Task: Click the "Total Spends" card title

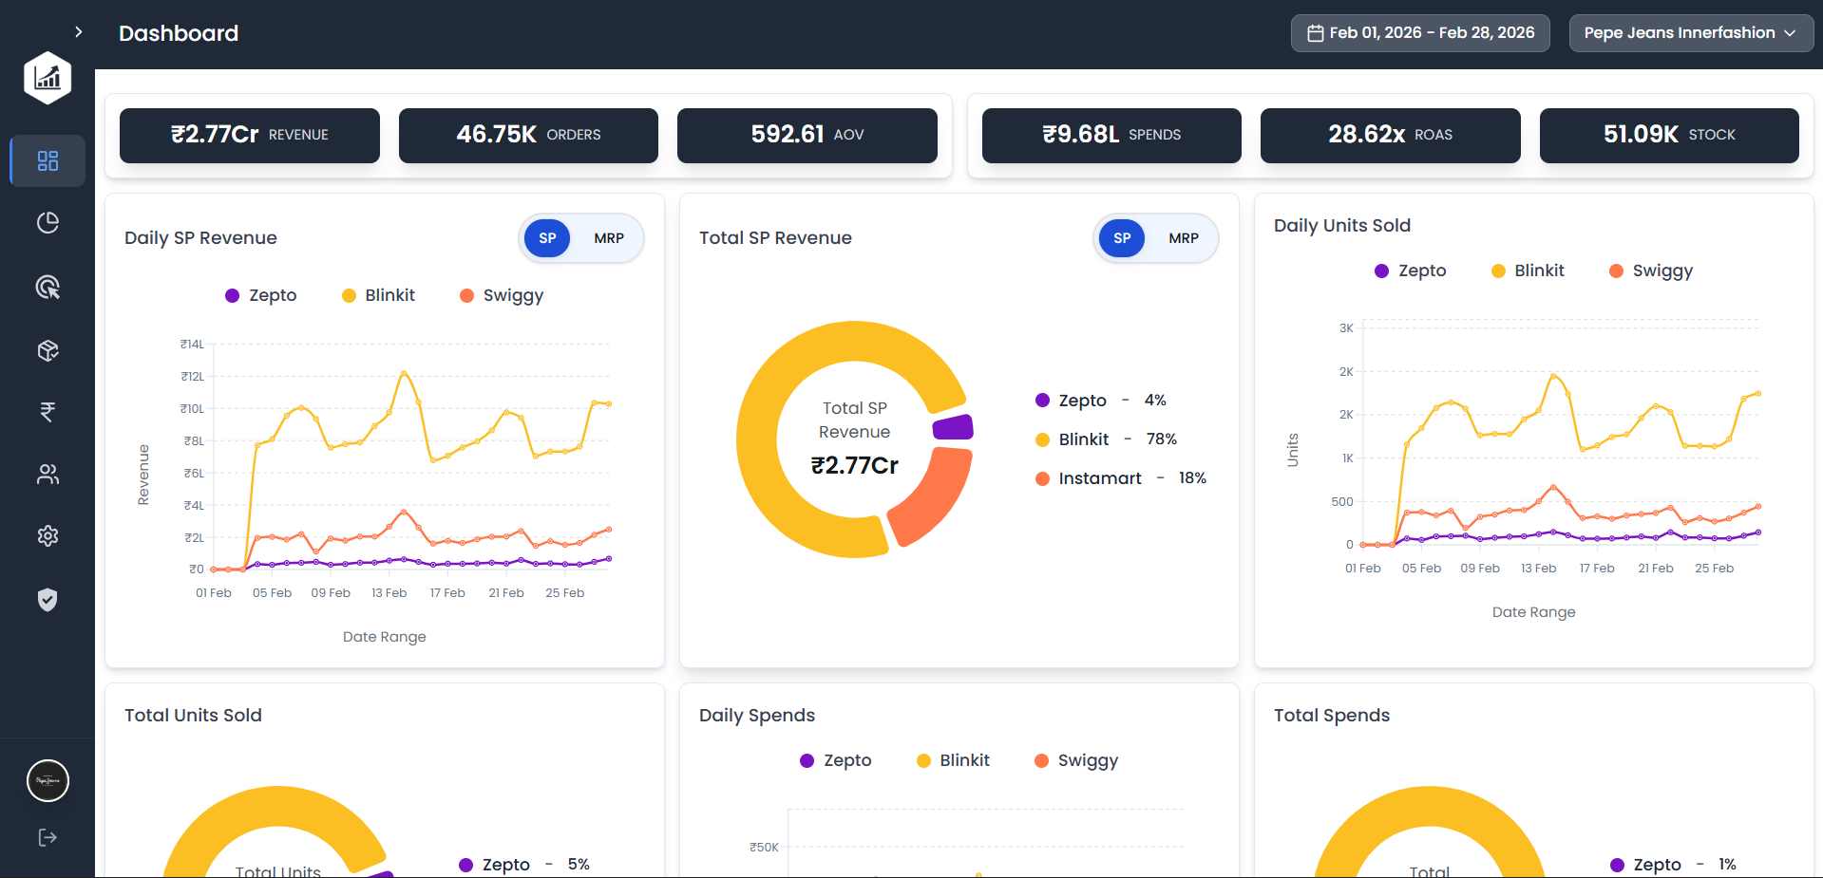Action: (1332, 716)
